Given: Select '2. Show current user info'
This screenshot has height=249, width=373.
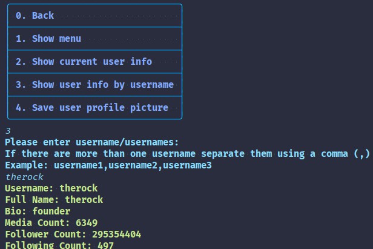Looking at the screenshot, I should coord(94,62).
